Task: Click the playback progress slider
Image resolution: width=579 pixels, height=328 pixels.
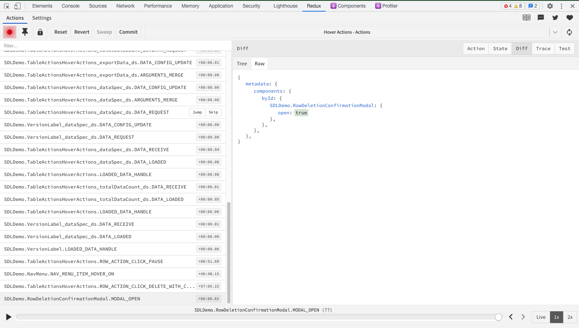Action: pyautogui.click(x=257, y=317)
